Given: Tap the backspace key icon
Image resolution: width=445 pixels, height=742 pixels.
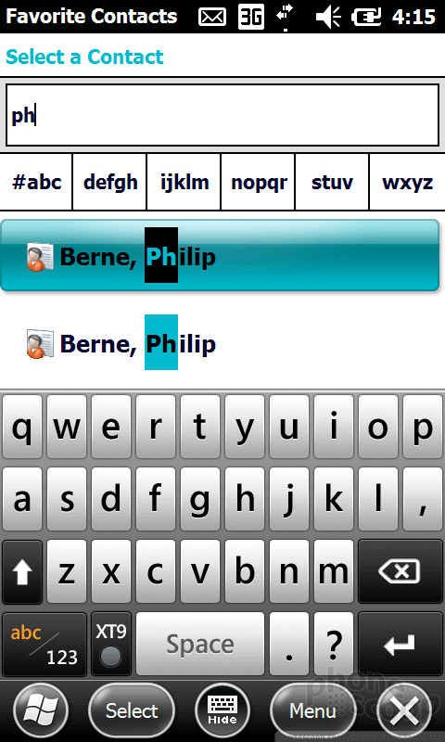Looking at the screenshot, I should (x=400, y=571).
